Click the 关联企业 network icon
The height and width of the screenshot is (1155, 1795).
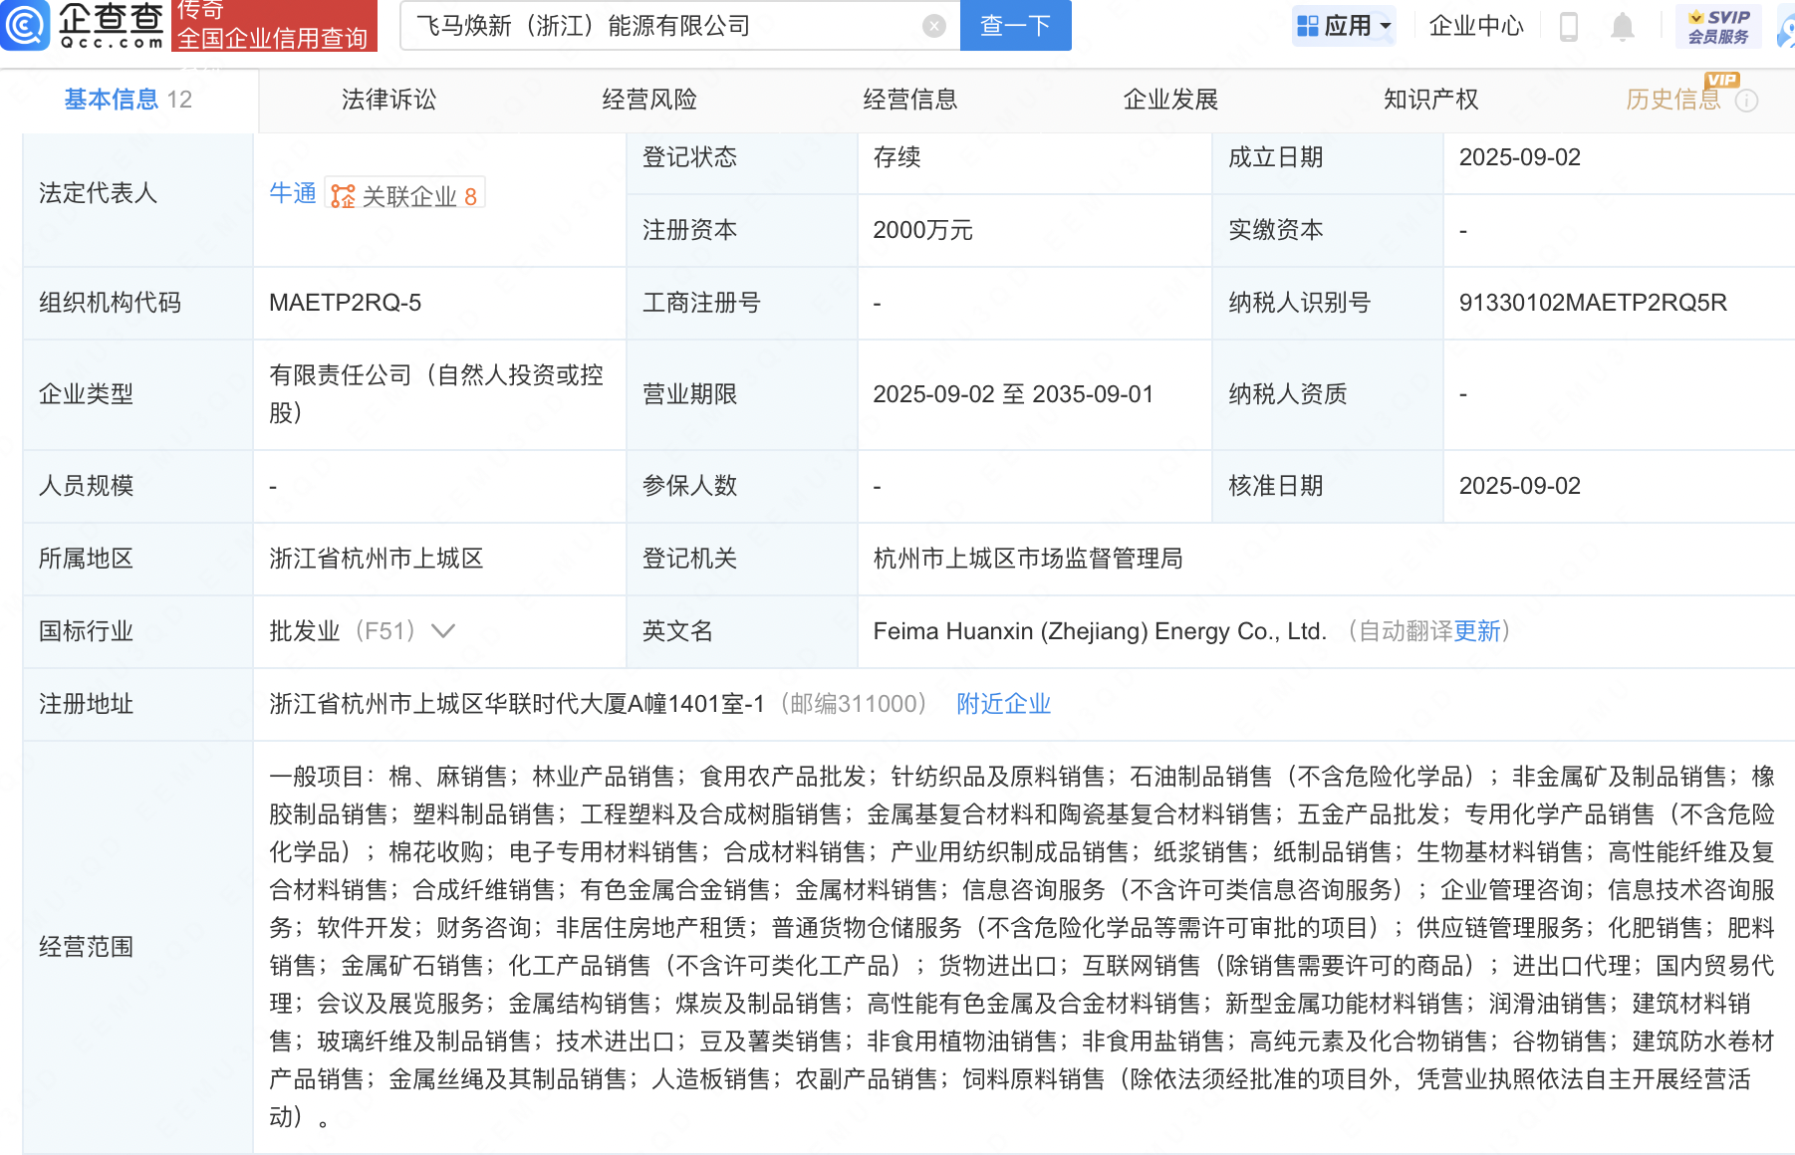coord(343,196)
